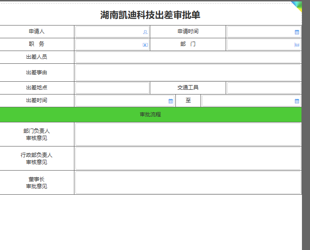310x250 pixels.
Task: Click 行政部负责人审核意见 text area
Action: pos(188,158)
